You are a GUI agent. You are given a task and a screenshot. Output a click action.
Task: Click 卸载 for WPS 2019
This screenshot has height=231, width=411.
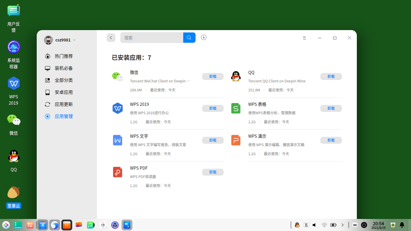coord(213,108)
